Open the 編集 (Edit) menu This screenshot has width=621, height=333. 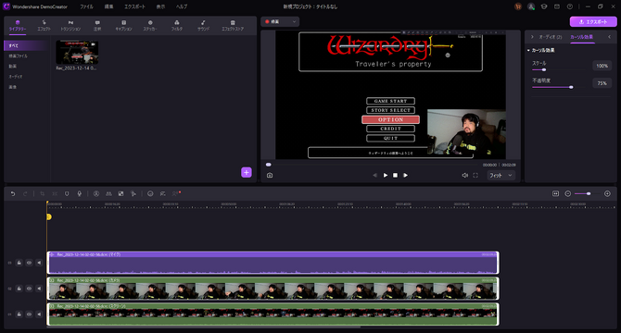109,6
